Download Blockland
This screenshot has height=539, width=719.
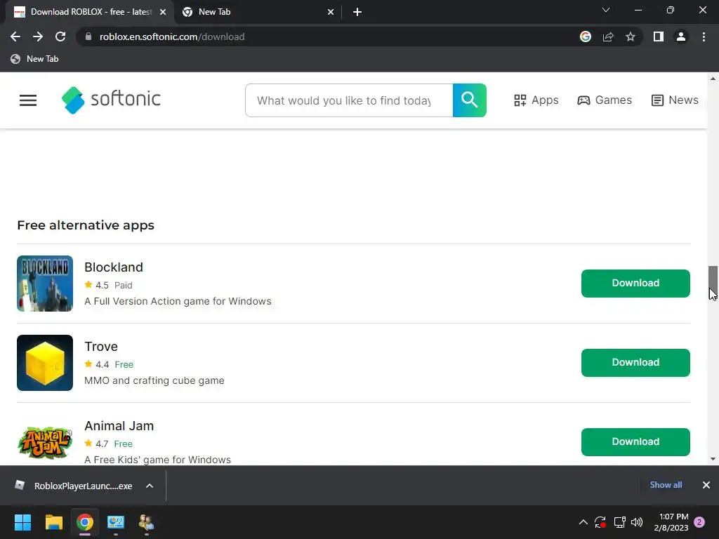coord(635,284)
